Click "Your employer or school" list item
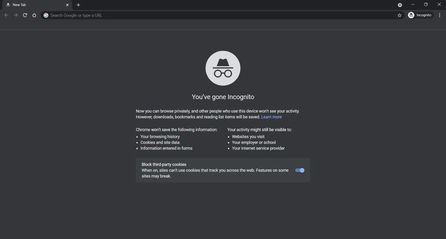 pos(254,143)
